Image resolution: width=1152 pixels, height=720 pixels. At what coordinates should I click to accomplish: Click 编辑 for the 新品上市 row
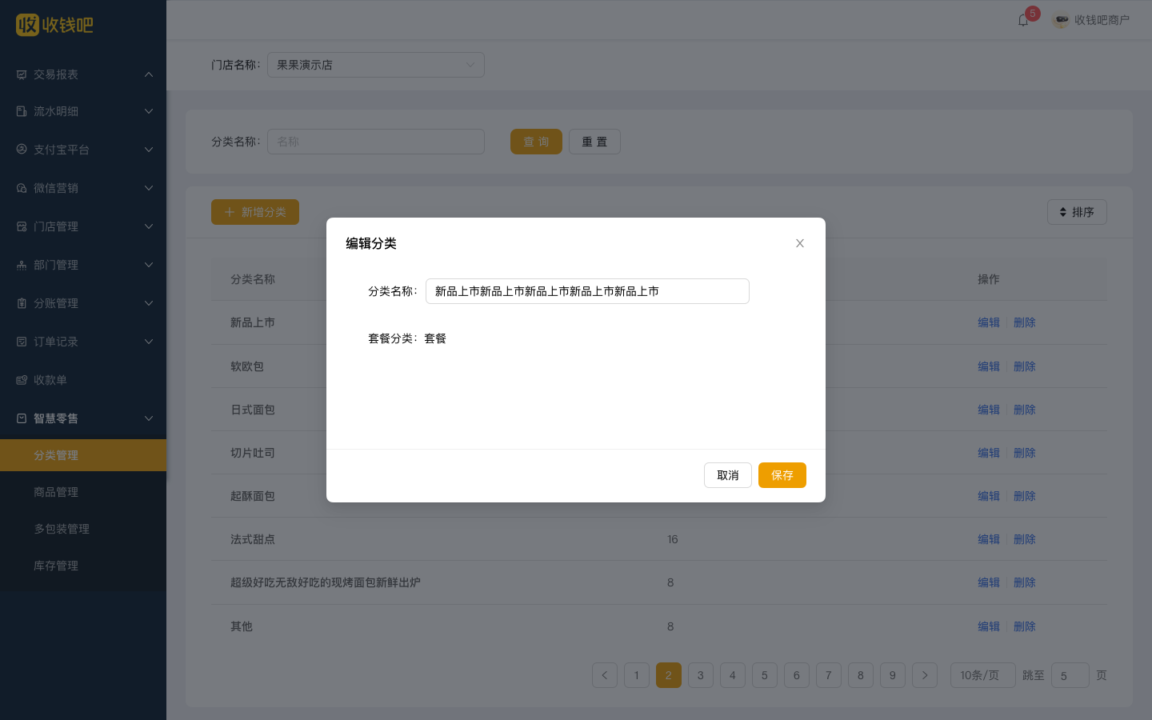989,322
